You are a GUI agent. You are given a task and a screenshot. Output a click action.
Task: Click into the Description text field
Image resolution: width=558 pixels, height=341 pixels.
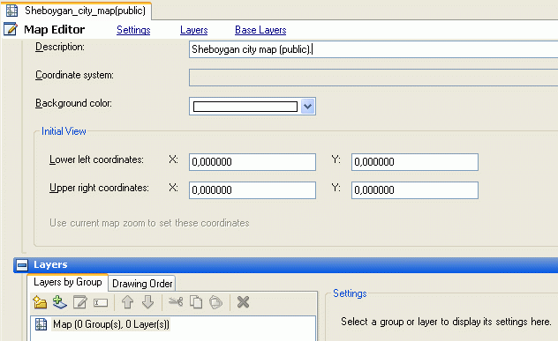coord(373,49)
